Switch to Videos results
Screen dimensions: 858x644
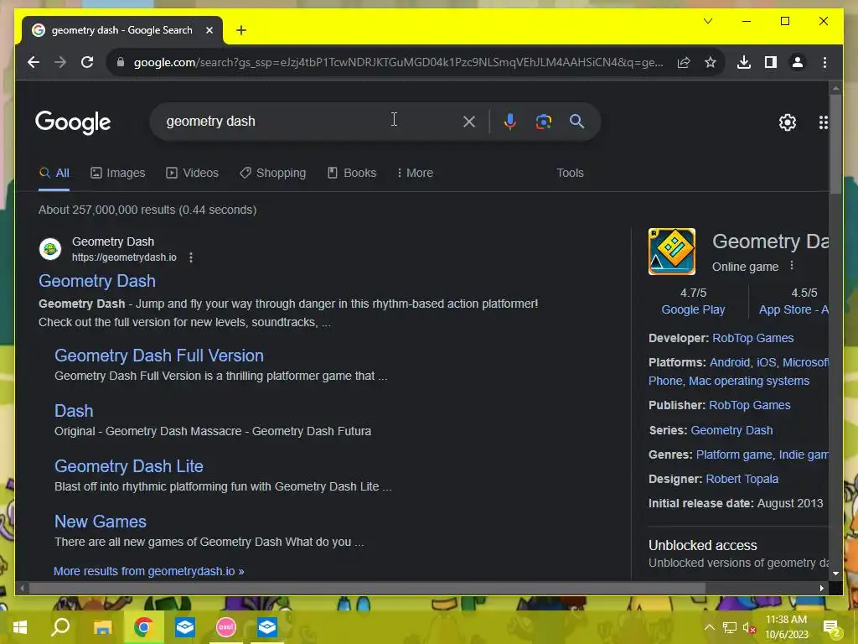pyautogui.click(x=192, y=173)
